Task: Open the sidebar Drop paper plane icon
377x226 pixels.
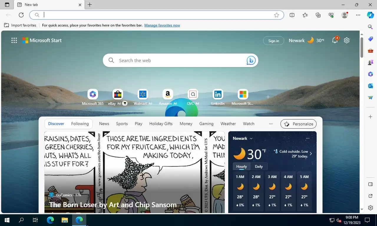Action: [x=371, y=98]
